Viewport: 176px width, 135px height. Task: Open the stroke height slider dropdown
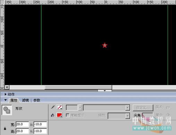(x=80, y=108)
